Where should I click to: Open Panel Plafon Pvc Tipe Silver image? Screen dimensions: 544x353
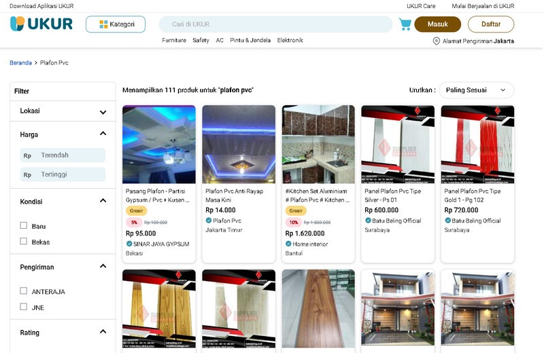pos(398,145)
